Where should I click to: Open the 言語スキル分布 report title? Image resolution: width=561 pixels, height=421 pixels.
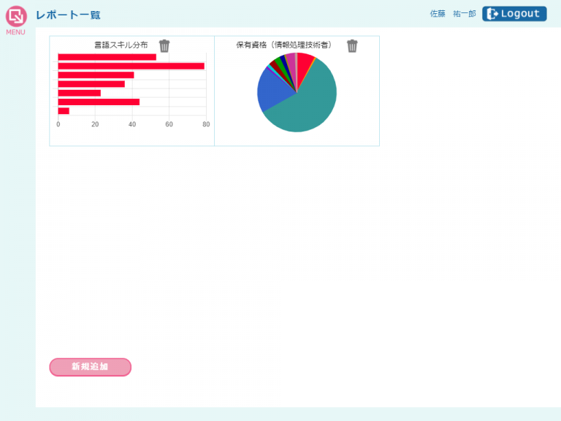[121, 45]
